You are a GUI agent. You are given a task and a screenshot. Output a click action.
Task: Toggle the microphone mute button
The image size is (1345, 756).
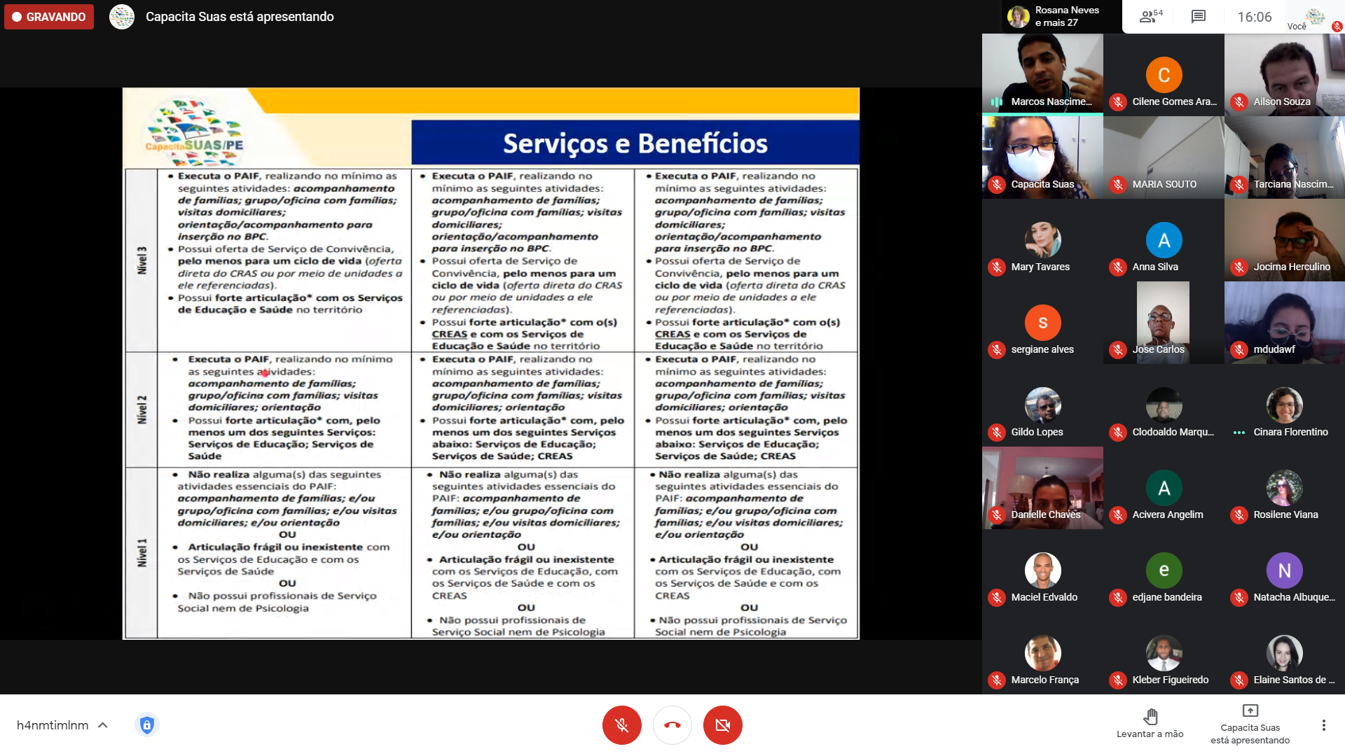pyautogui.click(x=621, y=725)
